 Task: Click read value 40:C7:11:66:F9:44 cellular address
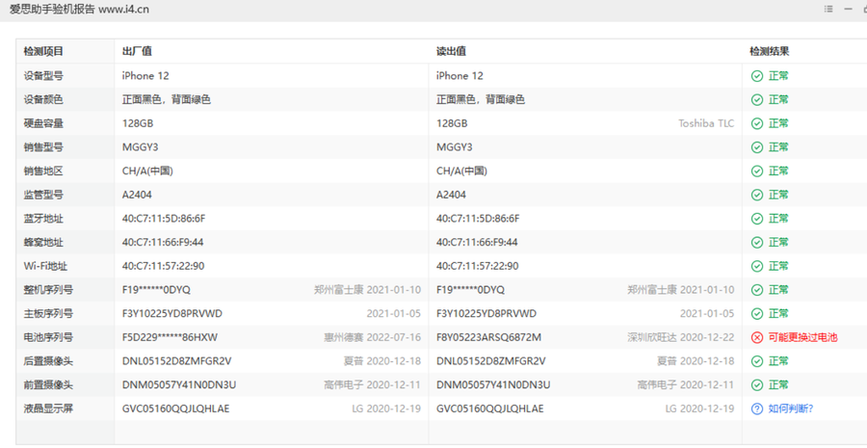click(x=477, y=242)
